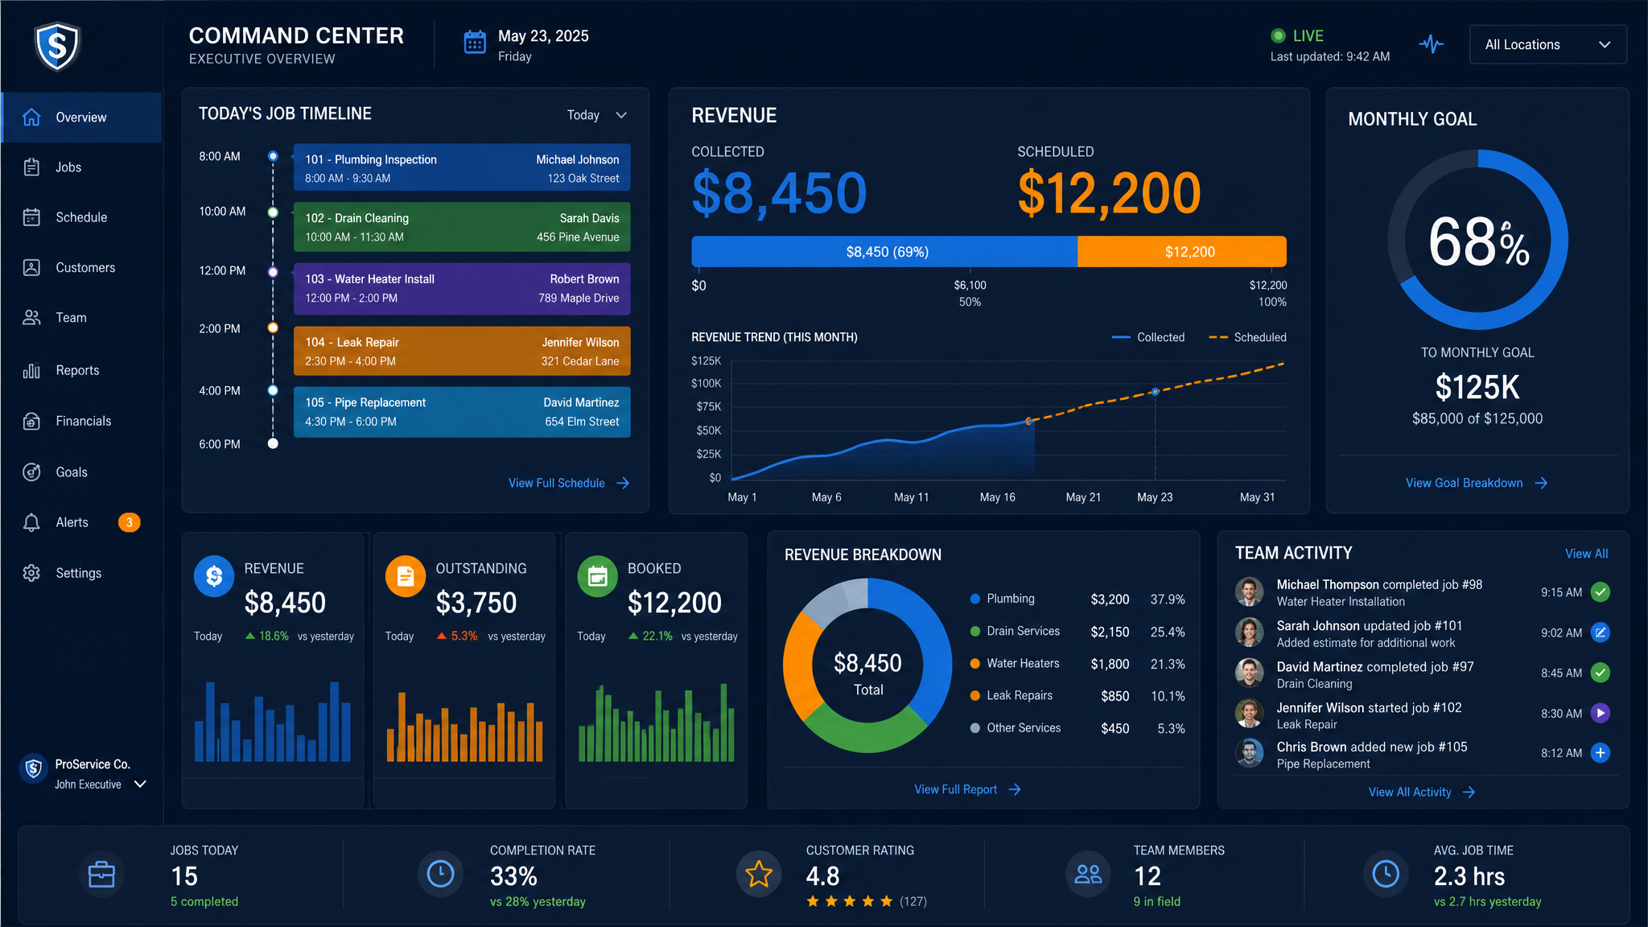
Task: Open the Today timeline filter dropdown
Action: click(596, 115)
